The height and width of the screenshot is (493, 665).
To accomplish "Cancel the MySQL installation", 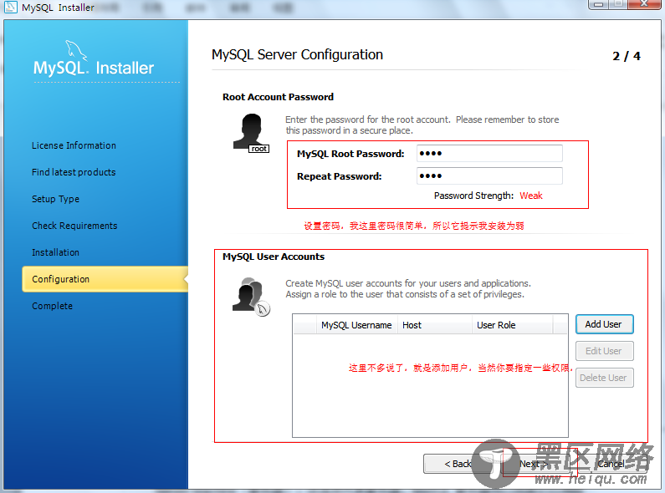I will click(x=612, y=464).
